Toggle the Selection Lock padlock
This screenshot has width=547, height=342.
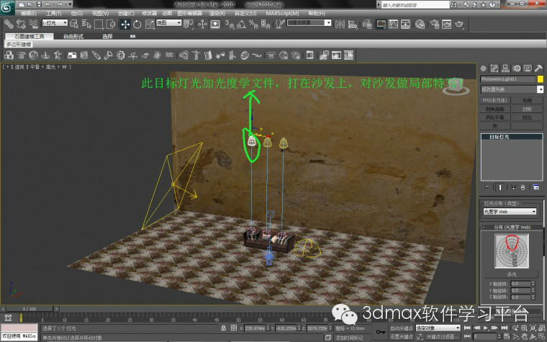coord(223,328)
